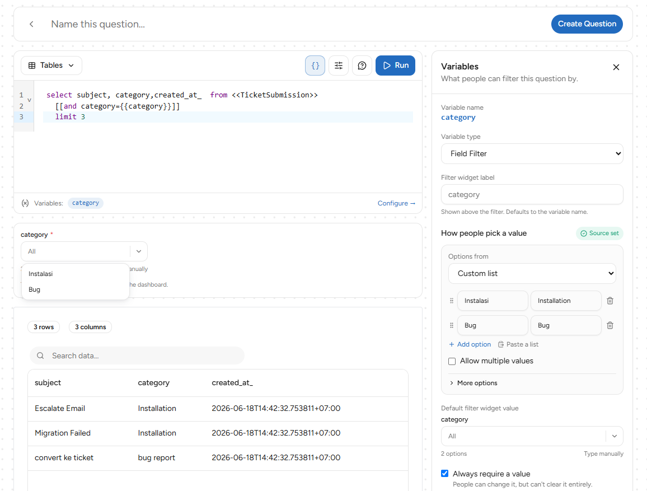Select the Migration Failed cell

point(63,433)
